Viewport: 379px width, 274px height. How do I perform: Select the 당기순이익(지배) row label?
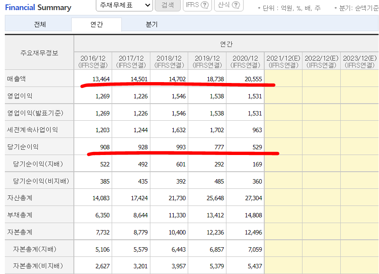click(38, 164)
